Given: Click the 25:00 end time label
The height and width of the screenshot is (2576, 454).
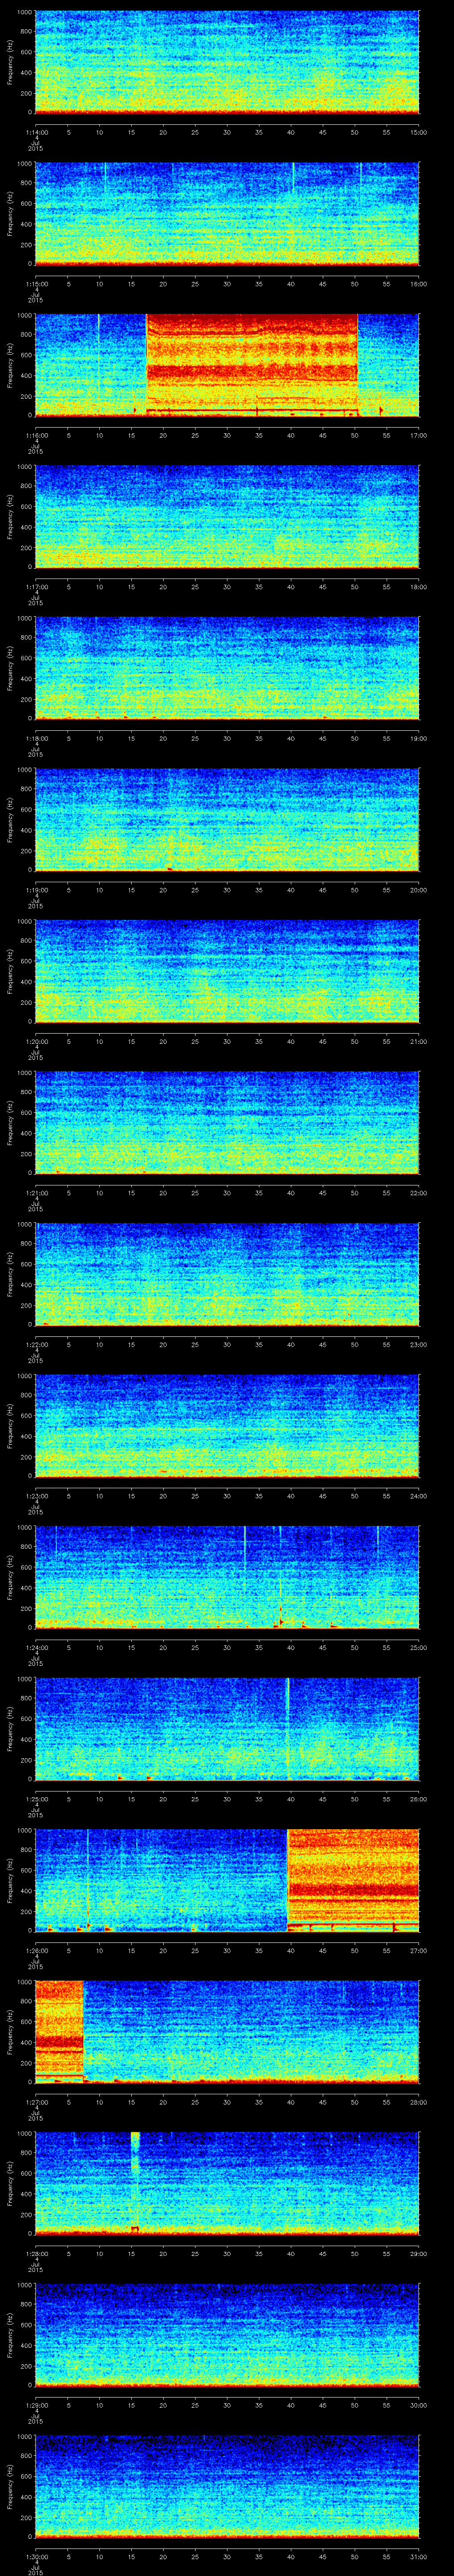Looking at the screenshot, I should 419,1647.
